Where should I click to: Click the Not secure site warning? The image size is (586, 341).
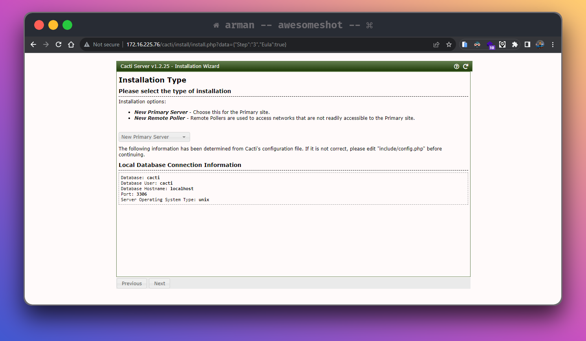coord(102,44)
